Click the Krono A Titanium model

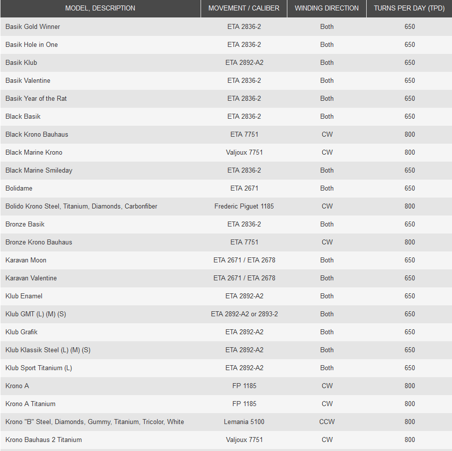(30, 404)
